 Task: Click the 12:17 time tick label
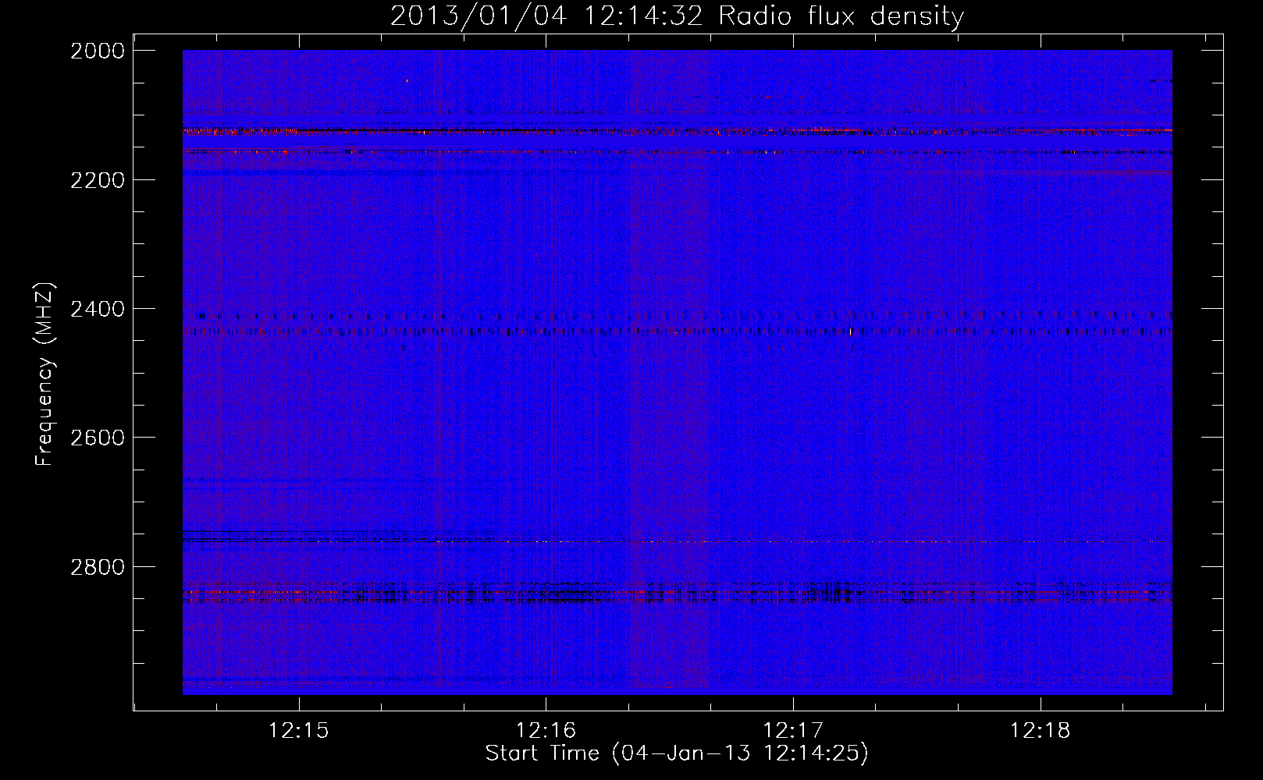[x=793, y=731]
